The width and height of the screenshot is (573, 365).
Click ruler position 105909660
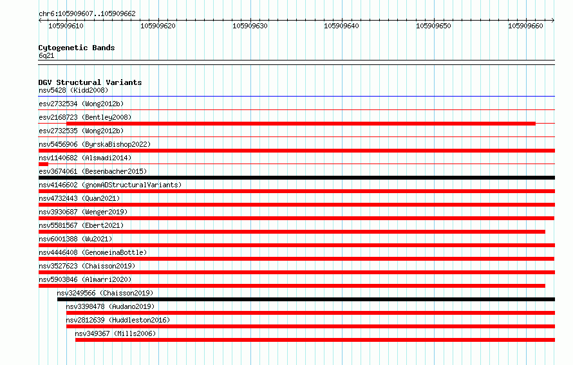(525, 26)
